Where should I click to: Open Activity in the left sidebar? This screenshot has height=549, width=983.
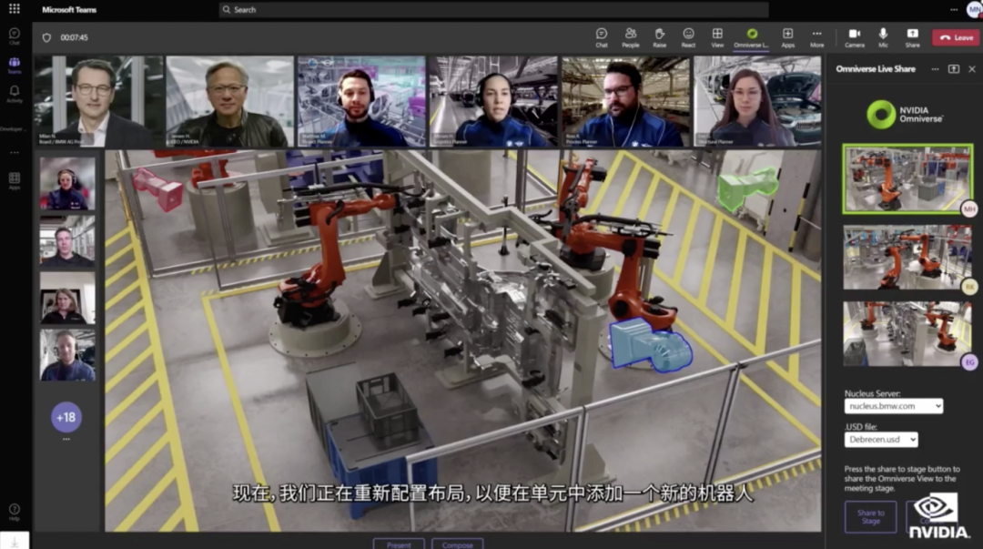coord(15,94)
